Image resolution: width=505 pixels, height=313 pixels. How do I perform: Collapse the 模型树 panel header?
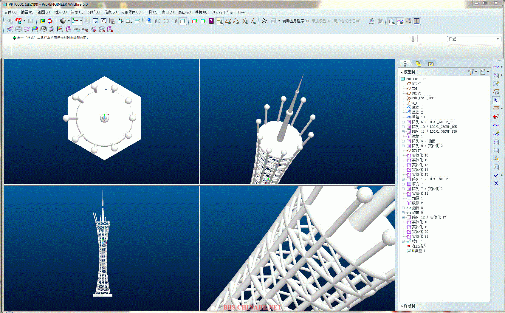coord(408,72)
